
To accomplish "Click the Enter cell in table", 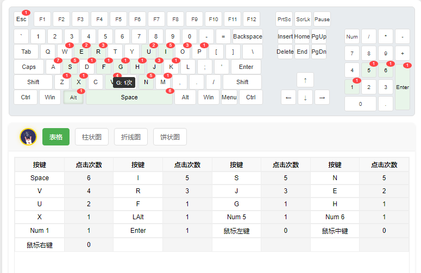I will [138, 230].
